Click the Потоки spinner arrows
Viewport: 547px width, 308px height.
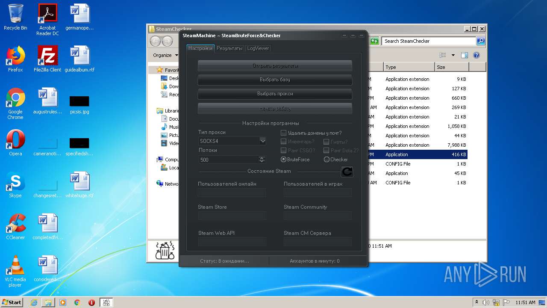262,160
